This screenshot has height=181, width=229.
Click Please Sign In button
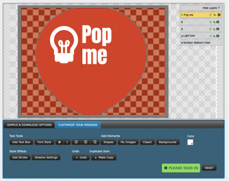click(181, 168)
